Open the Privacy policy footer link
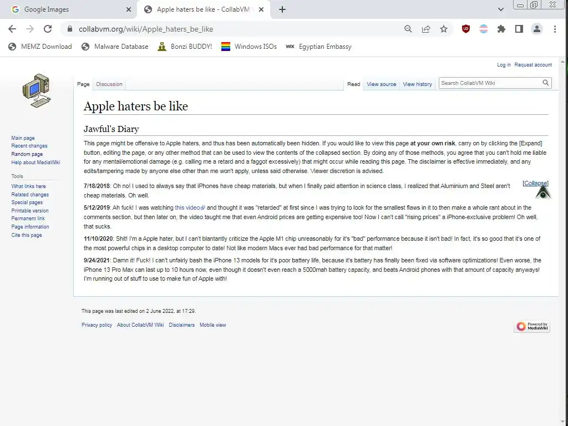Viewport: 568px width, 426px height. coord(97,325)
